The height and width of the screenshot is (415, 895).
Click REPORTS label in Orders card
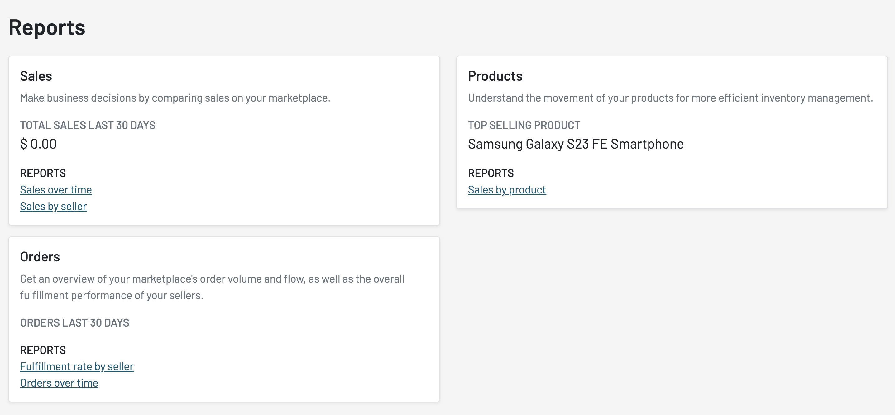coord(43,350)
